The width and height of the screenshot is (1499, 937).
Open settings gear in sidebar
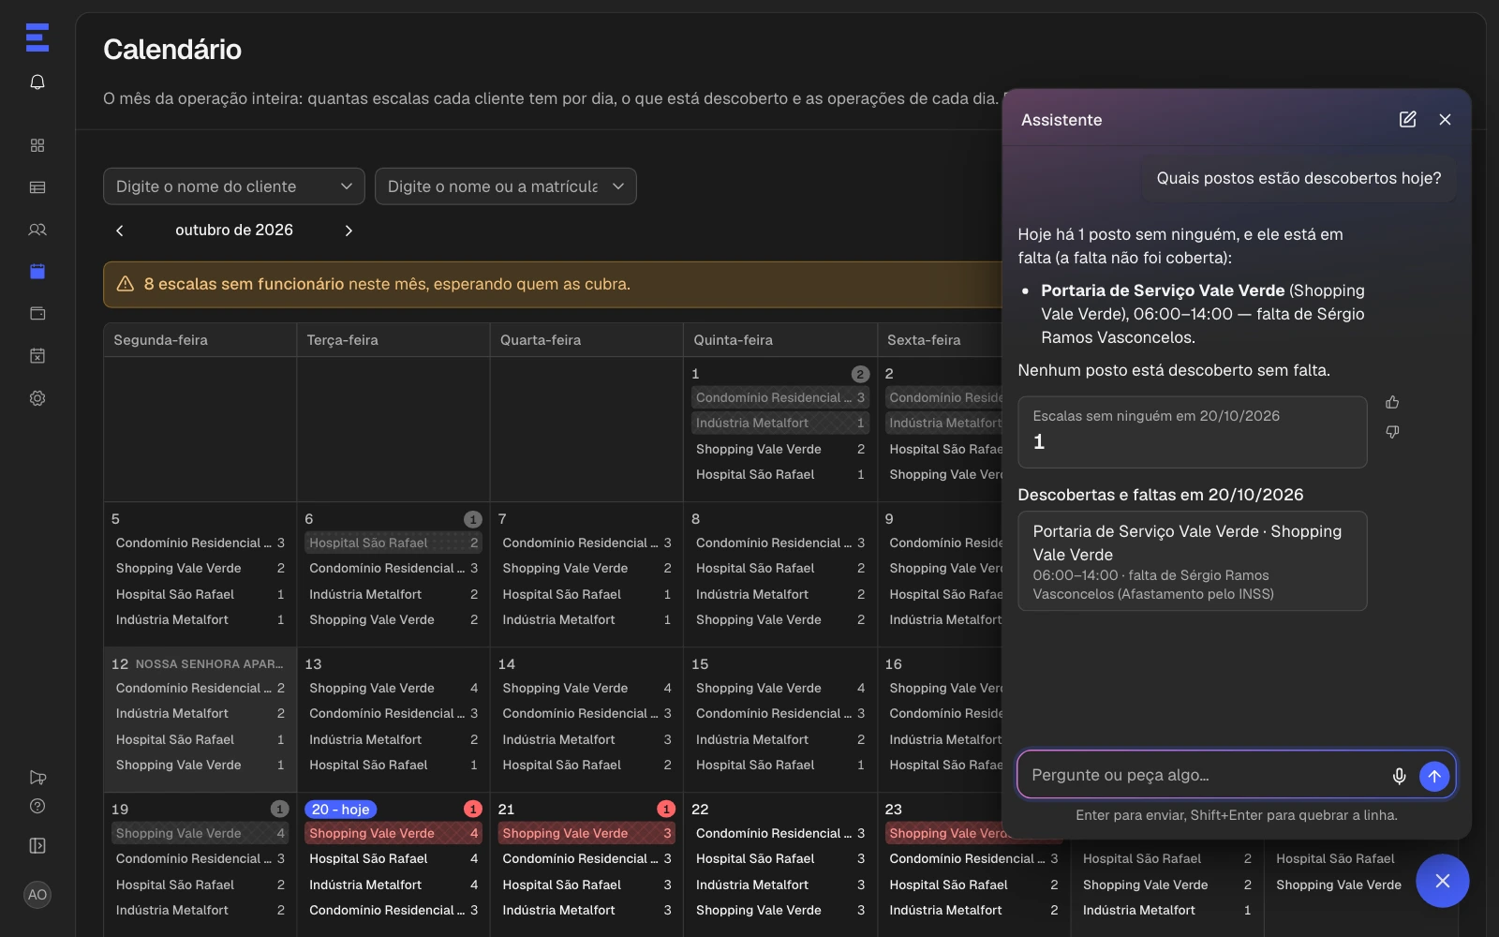click(x=37, y=398)
